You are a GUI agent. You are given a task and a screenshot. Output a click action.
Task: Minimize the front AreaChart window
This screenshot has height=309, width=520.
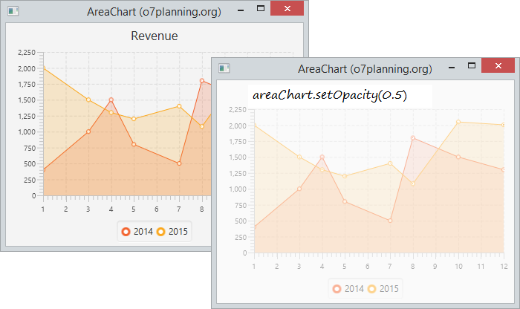point(452,68)
